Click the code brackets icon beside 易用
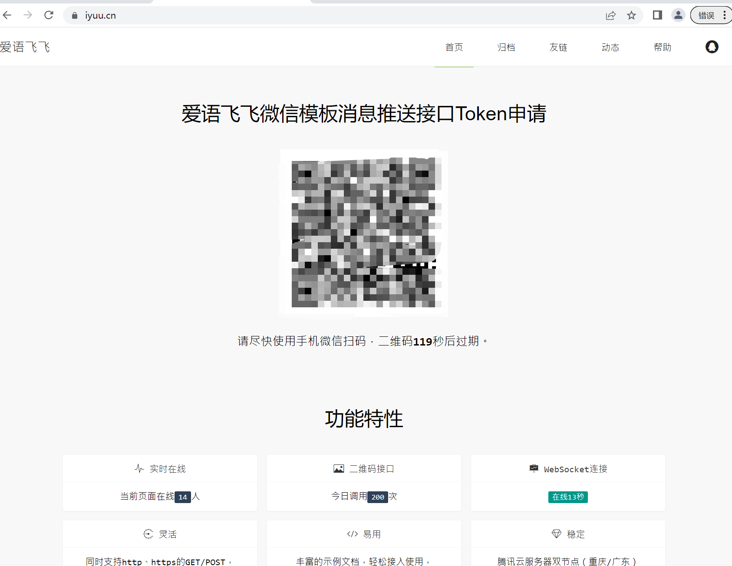This screenshot has height=566, width=732. click(353, 534)
